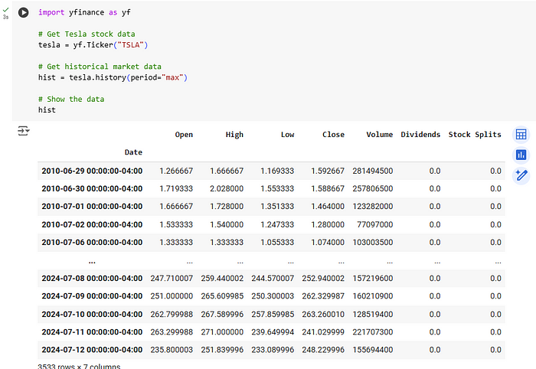Click Close value 252.940002
This screenshot has width=536, height=369.
click(323, 279)
